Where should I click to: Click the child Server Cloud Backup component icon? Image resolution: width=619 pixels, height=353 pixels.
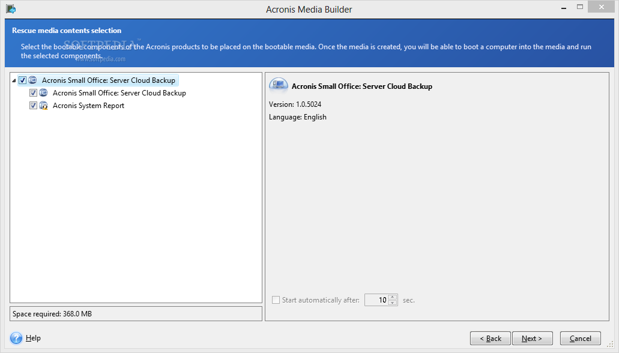(x=43, y=93)
